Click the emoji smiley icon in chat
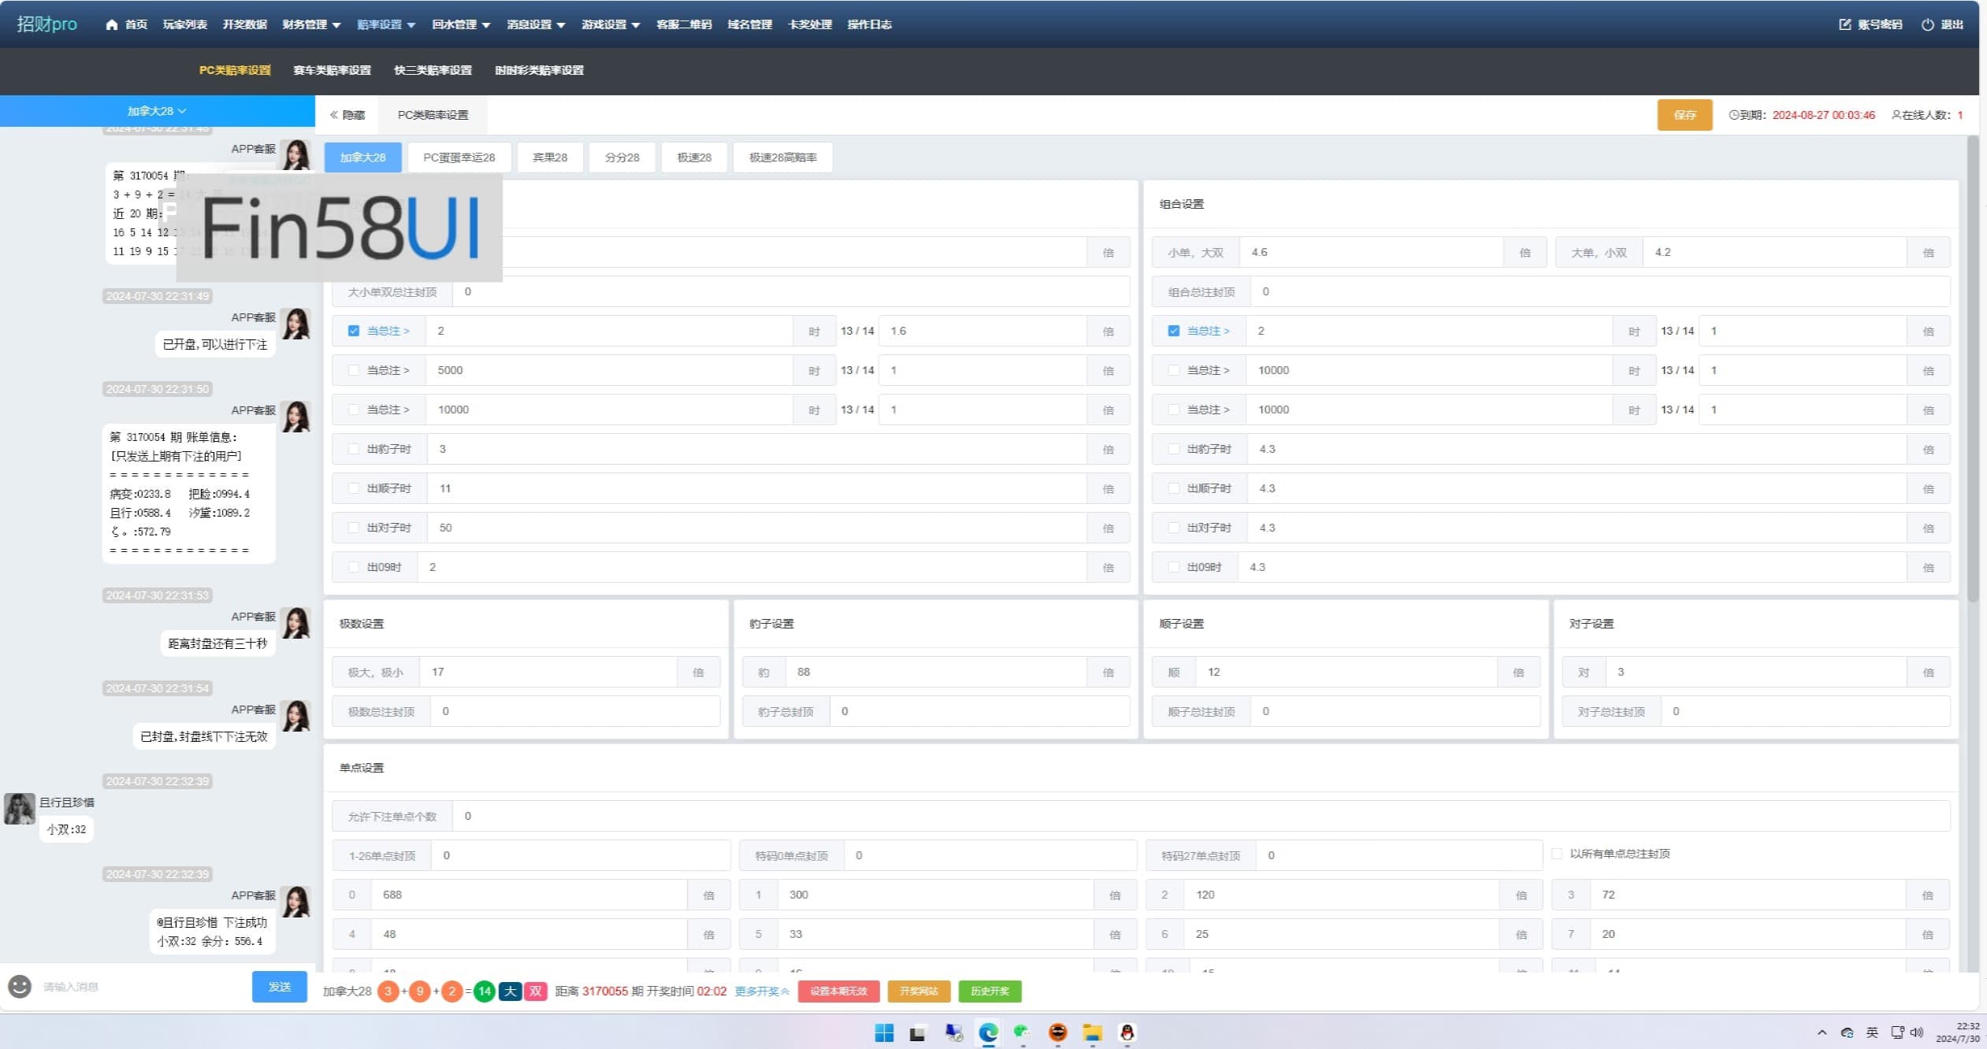1987x1049 pixels. pyautogui.click(x=20, y=986)
